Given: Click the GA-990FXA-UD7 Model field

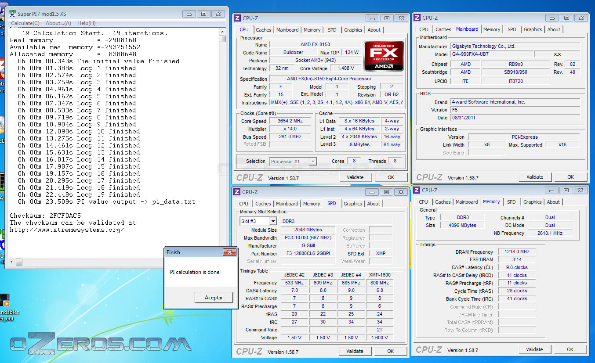Looking at the screenshot, I should (492, 54).
